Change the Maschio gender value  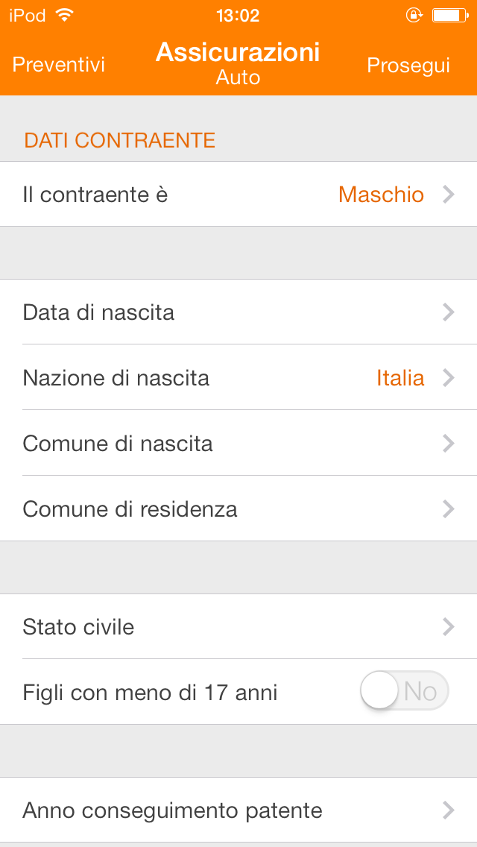[381, 195]
